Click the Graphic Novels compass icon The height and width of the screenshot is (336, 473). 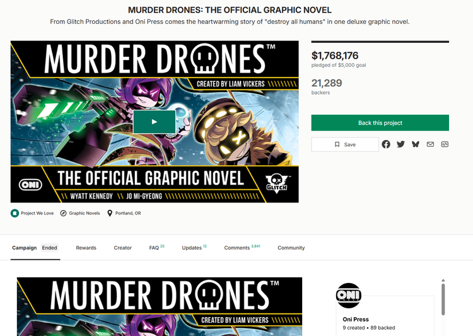coord(63,213)
